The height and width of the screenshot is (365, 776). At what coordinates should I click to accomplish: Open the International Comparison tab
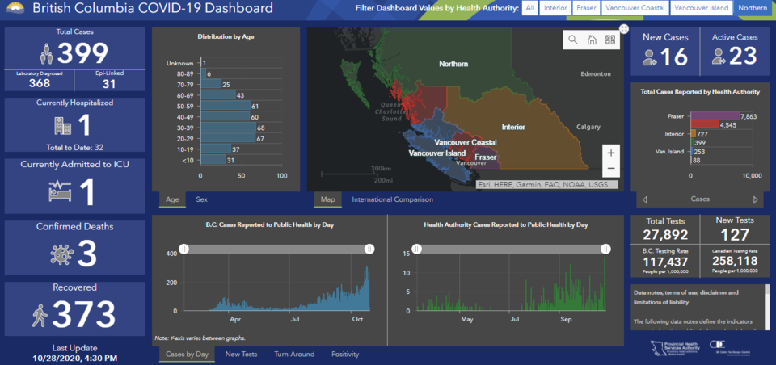click(x=393, y=199)
